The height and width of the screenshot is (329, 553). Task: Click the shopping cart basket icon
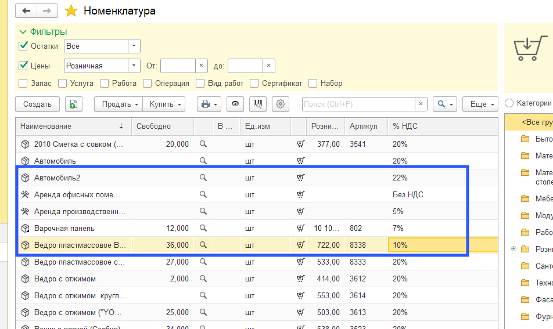(529, 48)
